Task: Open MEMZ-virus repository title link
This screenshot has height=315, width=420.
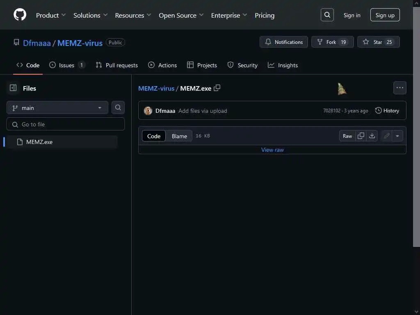Action: pyautogui.click(x=80, y=43)
